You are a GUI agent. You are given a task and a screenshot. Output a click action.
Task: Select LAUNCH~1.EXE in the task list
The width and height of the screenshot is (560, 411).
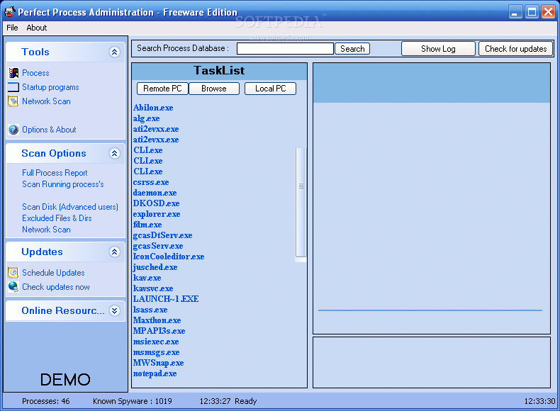point(166,299)
